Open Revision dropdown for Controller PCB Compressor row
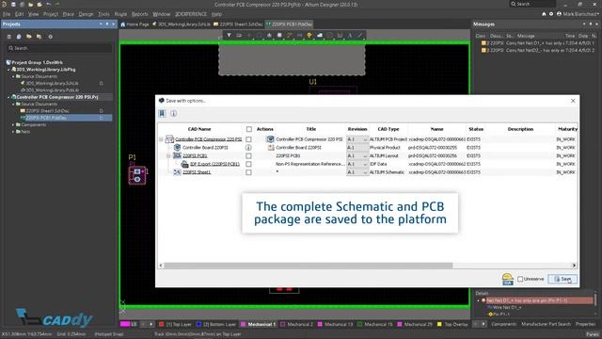The width and height of the screenshot is (602, 339). click(x=365, y=139)
